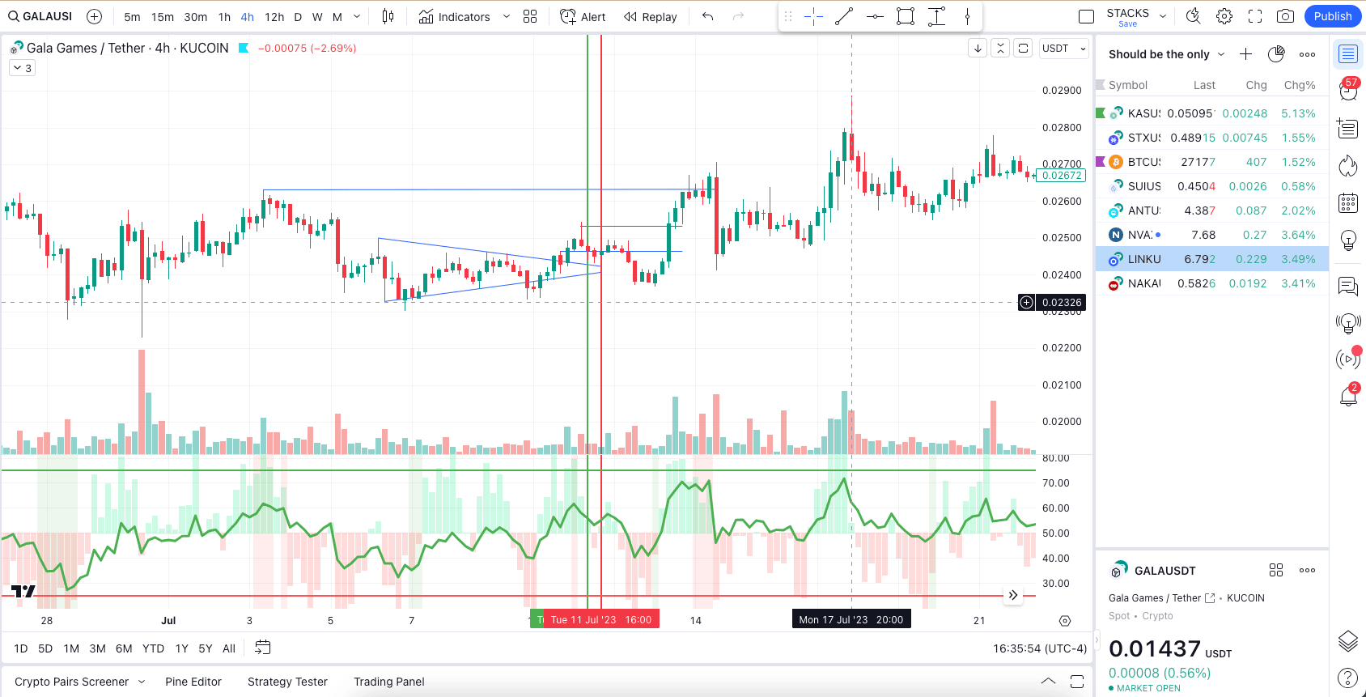Toggle the collapse pane arrows button
1366x697 pixels.
[1001, 49]
